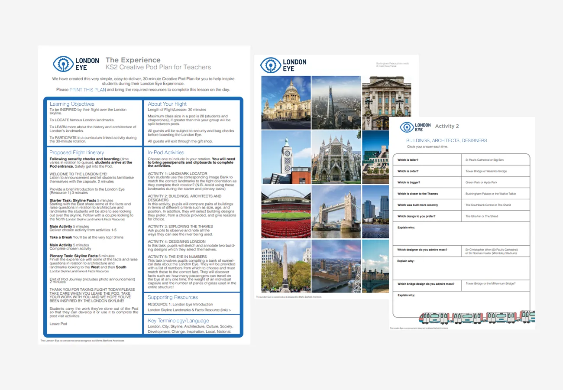Select the OXO Tower photo
This screenshot has height=390, width=563.
click(286, 157)
